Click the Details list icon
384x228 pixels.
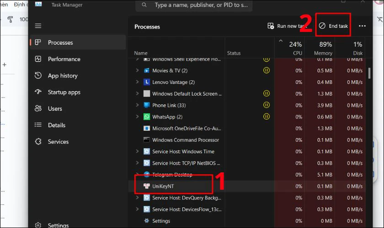(x=38, y=125)
